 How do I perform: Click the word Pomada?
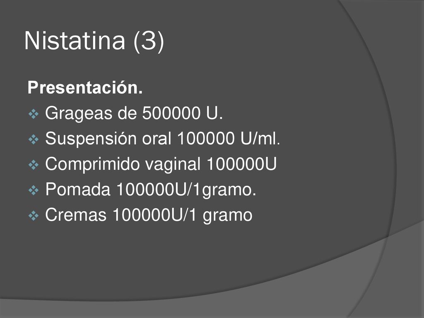[78, 189]
